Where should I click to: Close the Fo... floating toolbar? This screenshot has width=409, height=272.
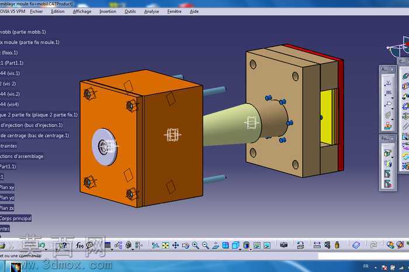(x=392, y=139)
